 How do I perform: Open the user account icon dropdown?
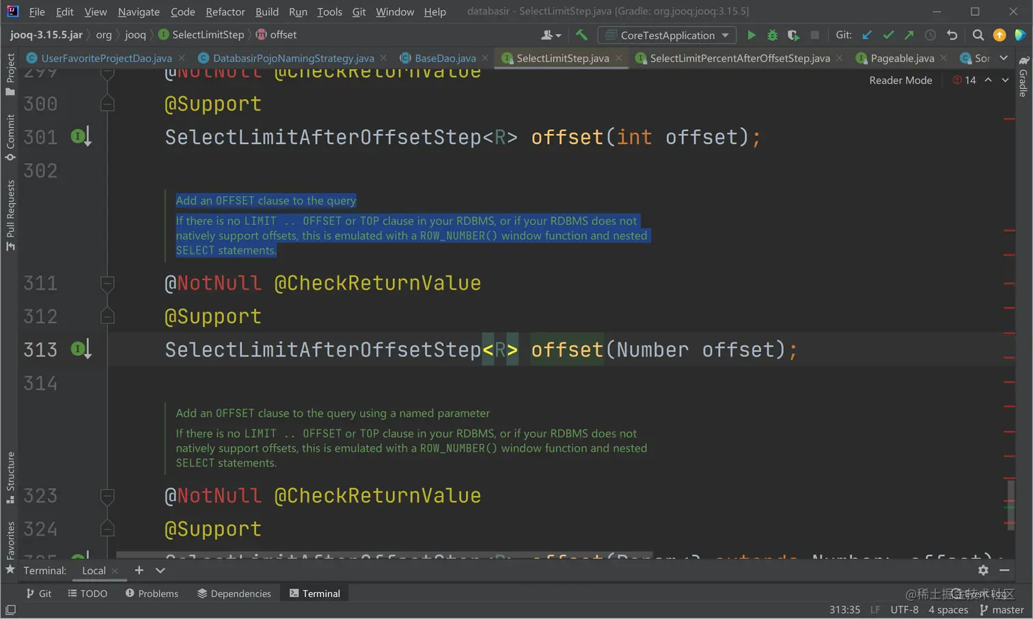[x=551, y=35]
